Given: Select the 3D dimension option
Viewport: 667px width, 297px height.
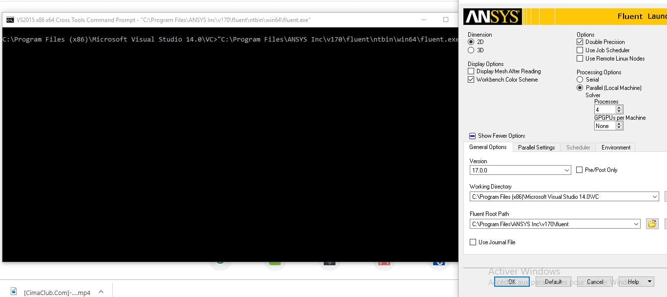Looking at the screenshot, I should [x=471, y=50].
